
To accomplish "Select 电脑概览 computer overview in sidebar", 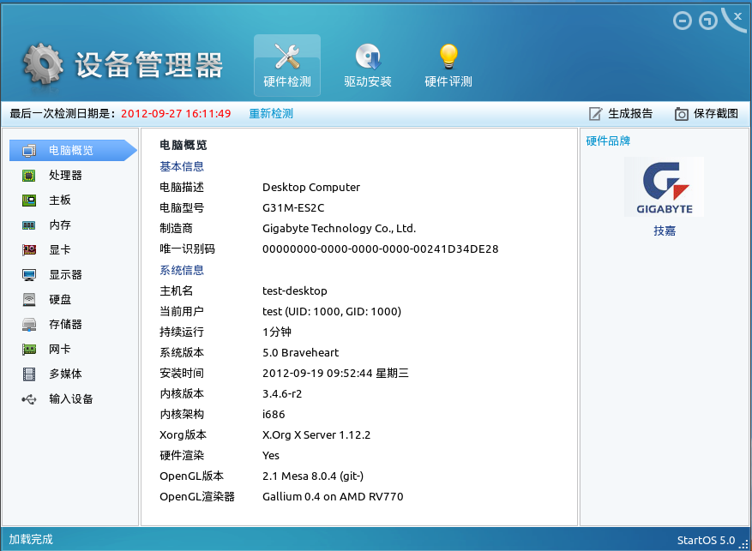I will (70, 151).
